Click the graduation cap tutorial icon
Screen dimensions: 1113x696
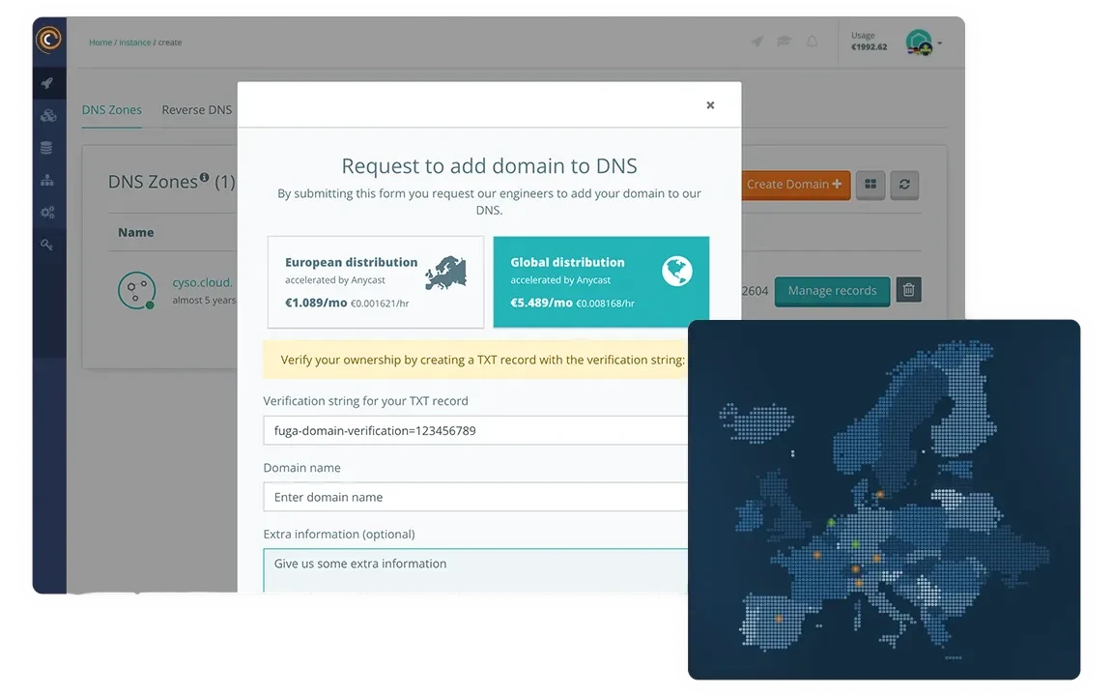click(x=784, y=42)
